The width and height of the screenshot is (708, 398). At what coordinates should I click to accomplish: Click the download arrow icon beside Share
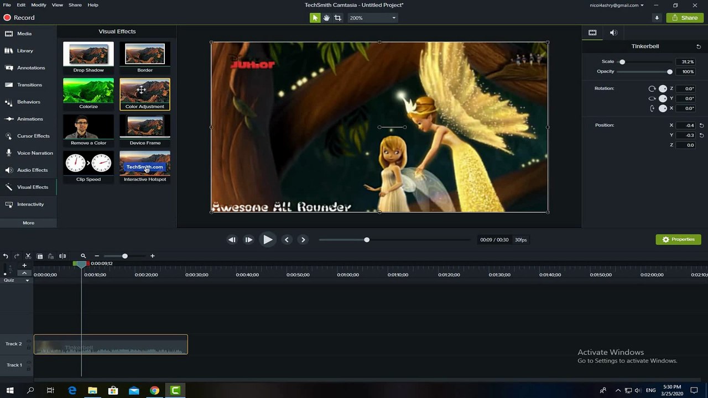[x=657, y=18]
